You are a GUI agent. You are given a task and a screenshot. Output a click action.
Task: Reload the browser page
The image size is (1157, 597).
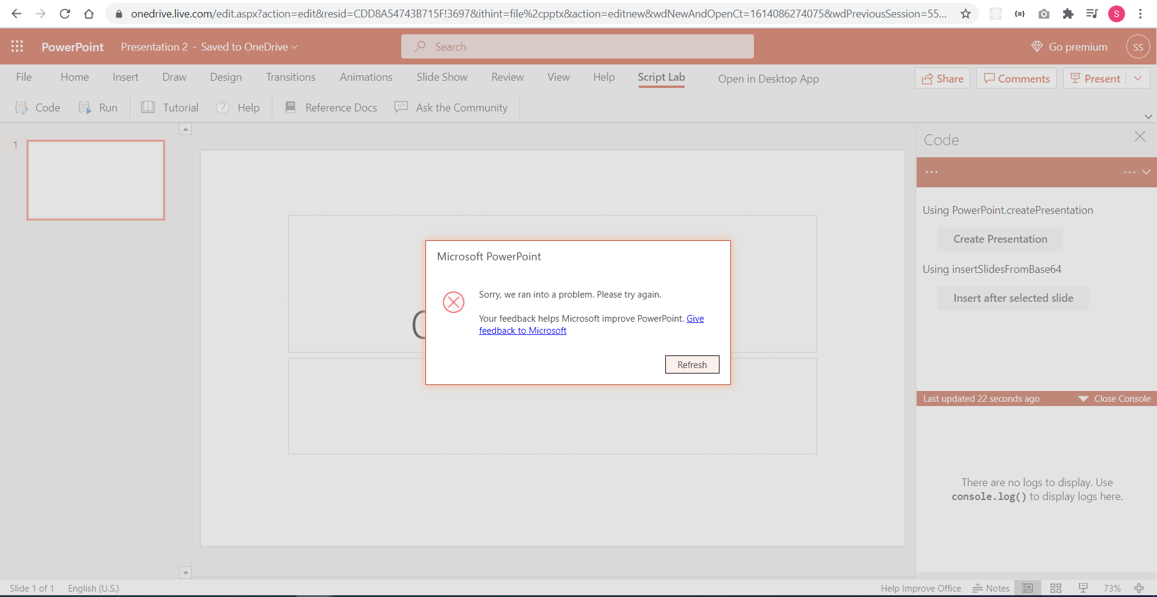(x=64, y=14)
